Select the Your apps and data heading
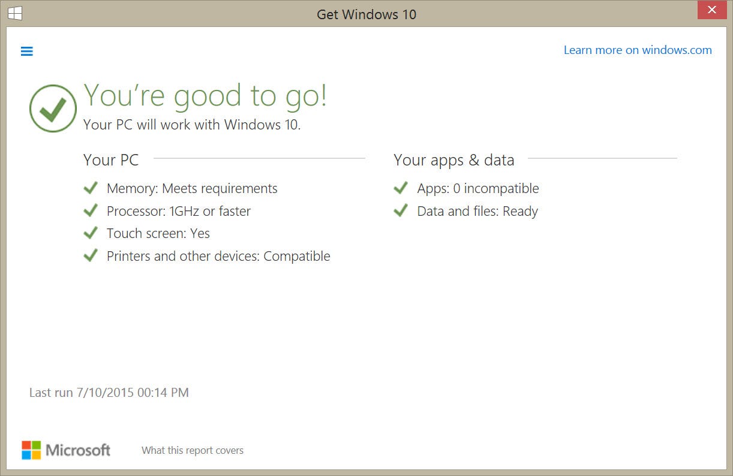This screenshot has width=733, height=476. pos(453,159)
